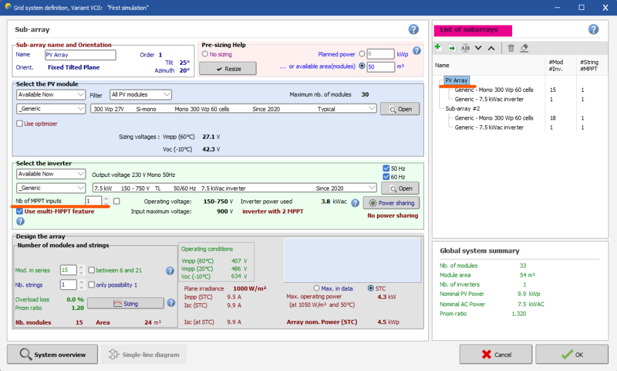617x371 pixels.
Task: Enable the Use optimizer checkbox
Action: tap(20, 124)
